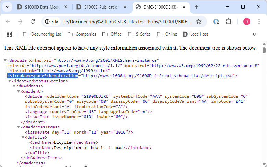Open a new tab with plus button

[196, 7]
